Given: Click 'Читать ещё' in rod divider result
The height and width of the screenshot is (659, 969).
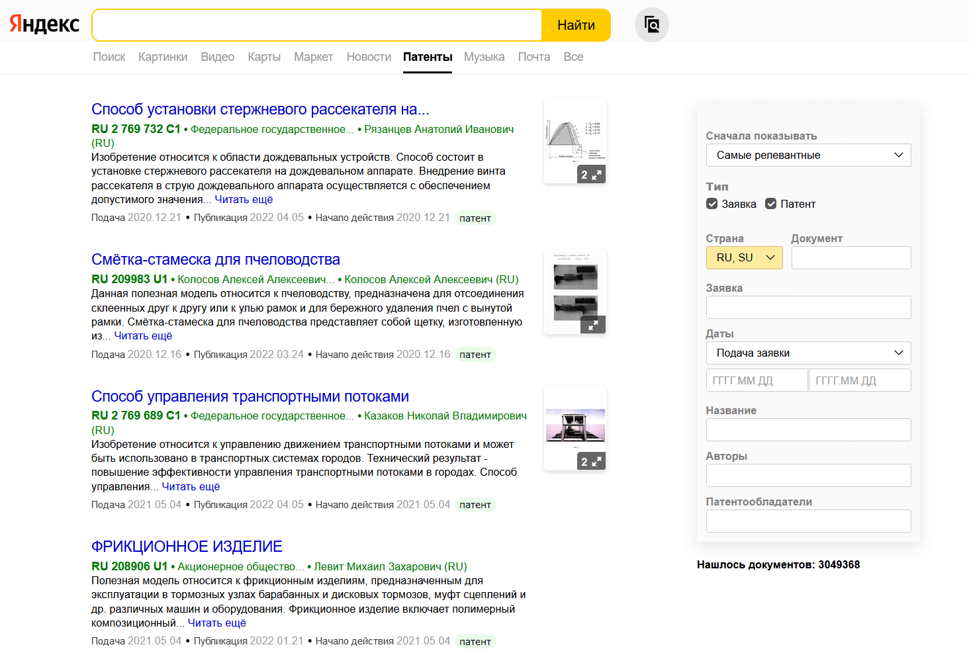Looking at the screenshot, I should 244,200.
